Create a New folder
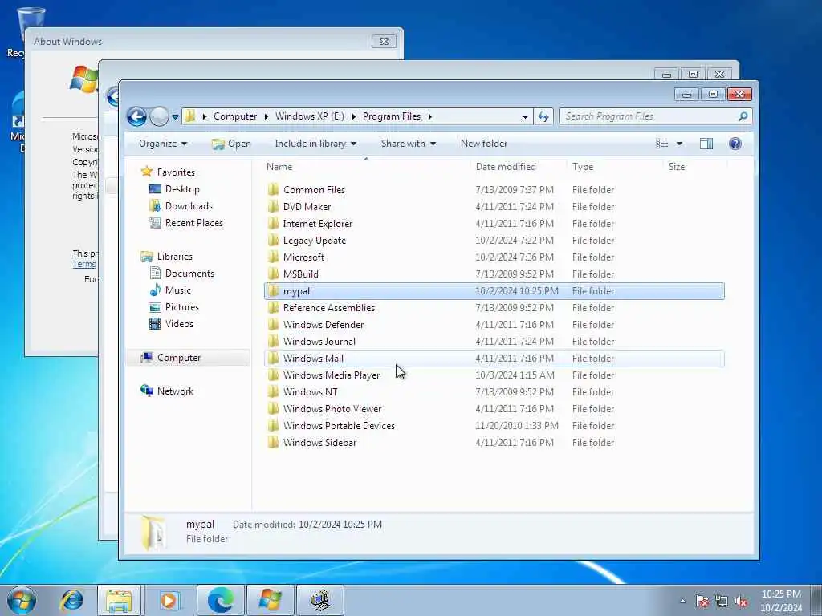 click(484, 144)
